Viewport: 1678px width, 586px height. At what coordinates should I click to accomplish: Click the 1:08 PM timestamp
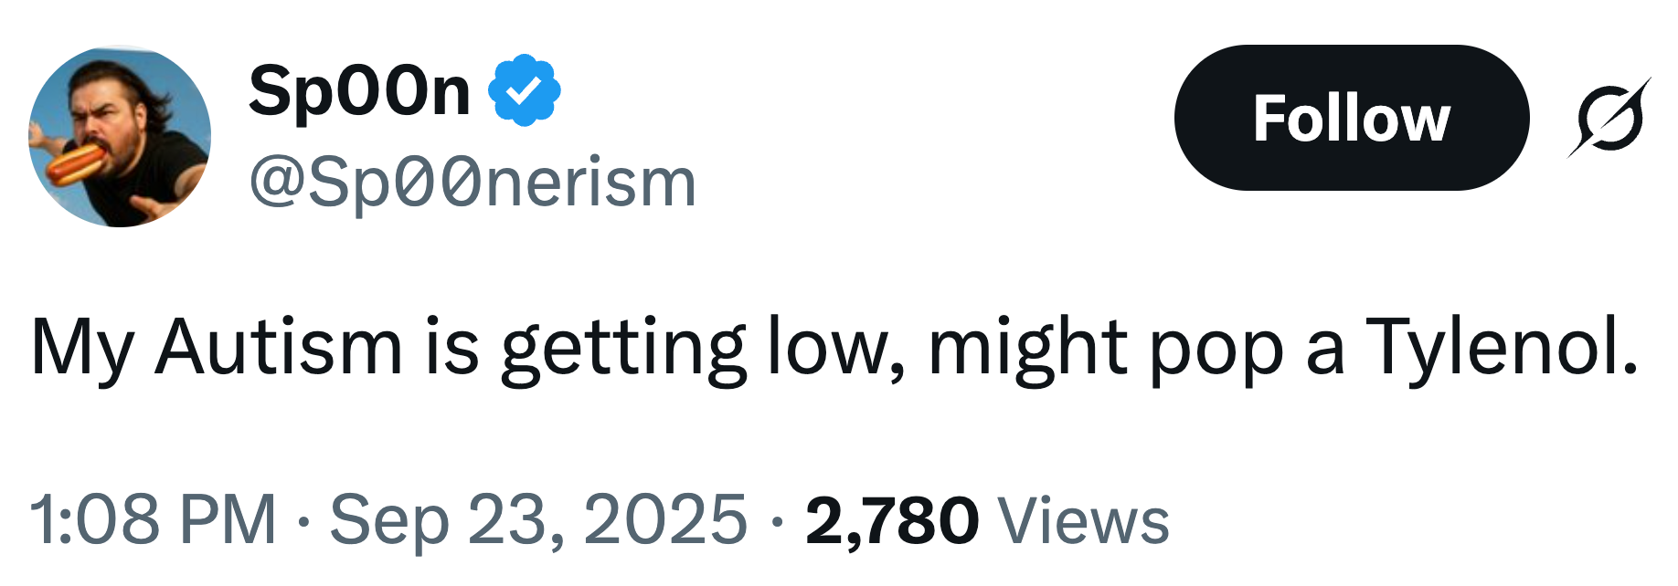click(153, 520)
